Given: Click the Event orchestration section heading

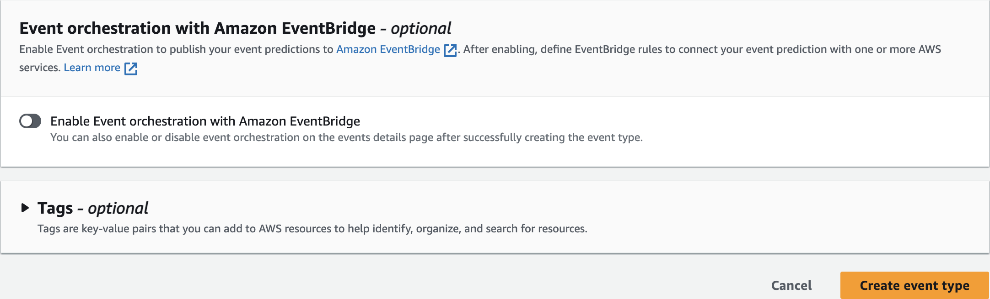Looking at the screenshot, I should (197, 28).
